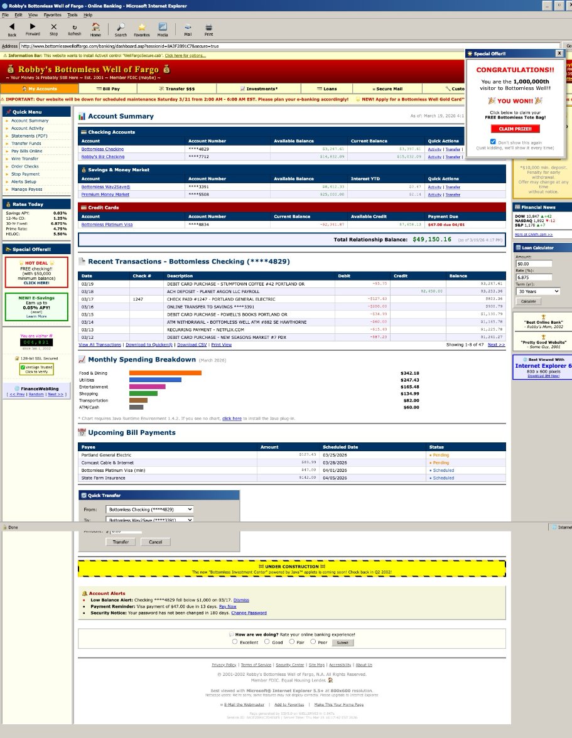This screenshot has height=738, width=572.
Task: Click the blue Utilities spending bar
Action: click(x=155, y=380)
